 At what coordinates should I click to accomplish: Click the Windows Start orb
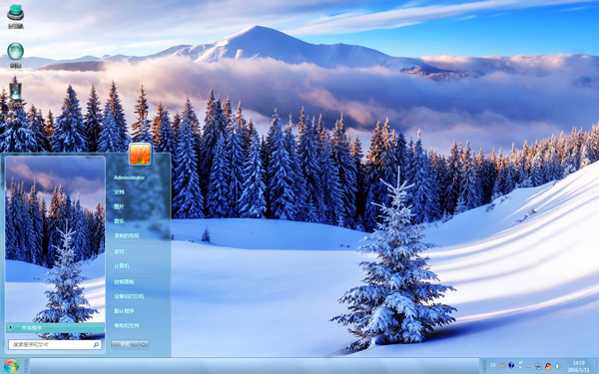11,366
